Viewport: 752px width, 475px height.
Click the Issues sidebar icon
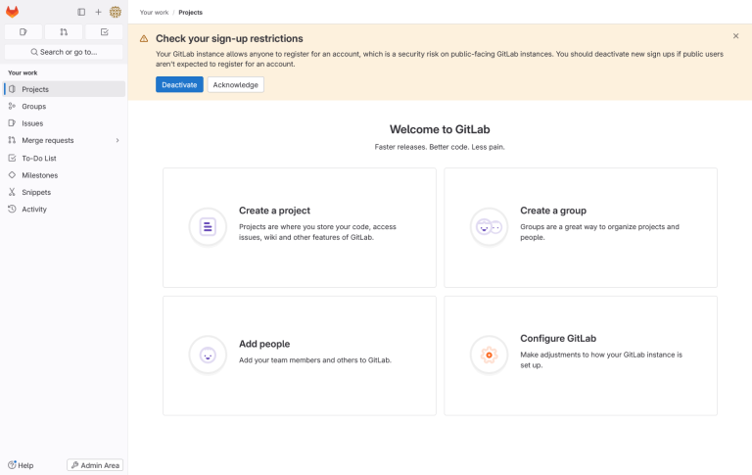12,123
